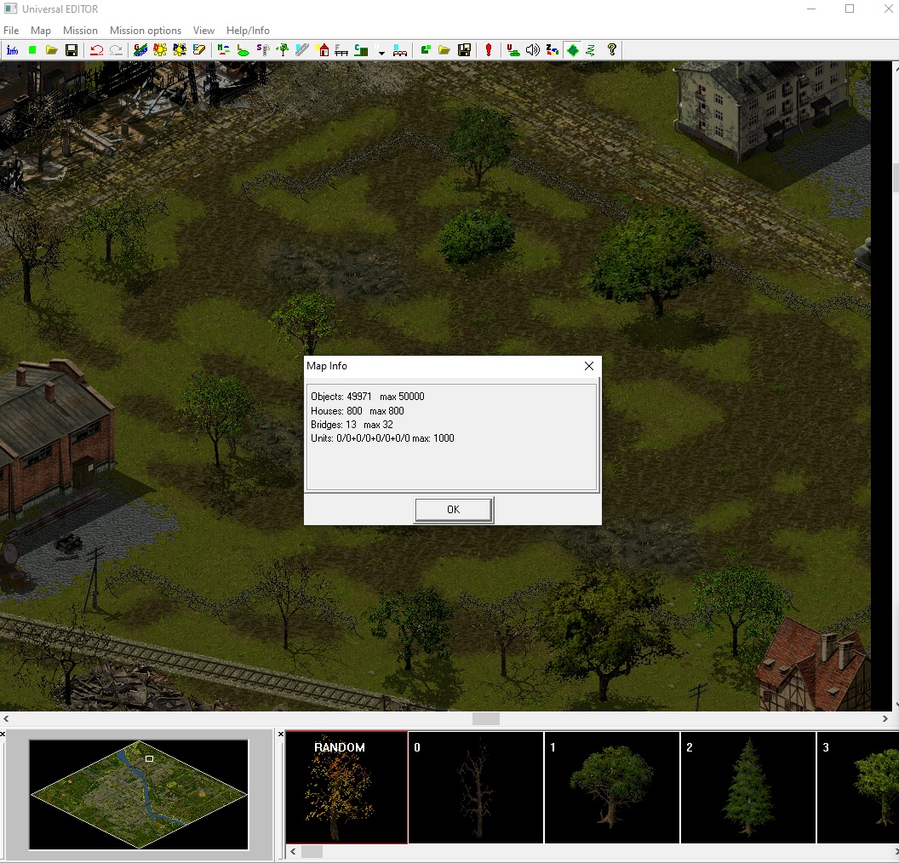Click the Bridges: 13 max 32 line
Image resolution: width=899 pixels, height=863 pixels.
click(352, 425)
